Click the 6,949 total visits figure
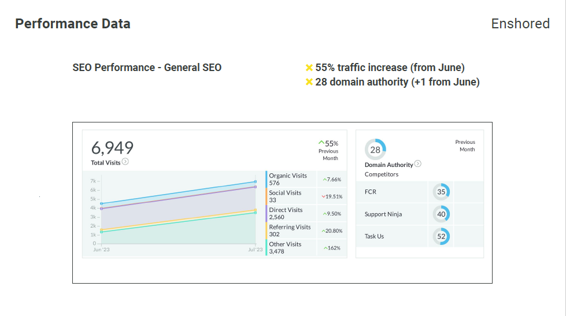 tap(112, 148)
